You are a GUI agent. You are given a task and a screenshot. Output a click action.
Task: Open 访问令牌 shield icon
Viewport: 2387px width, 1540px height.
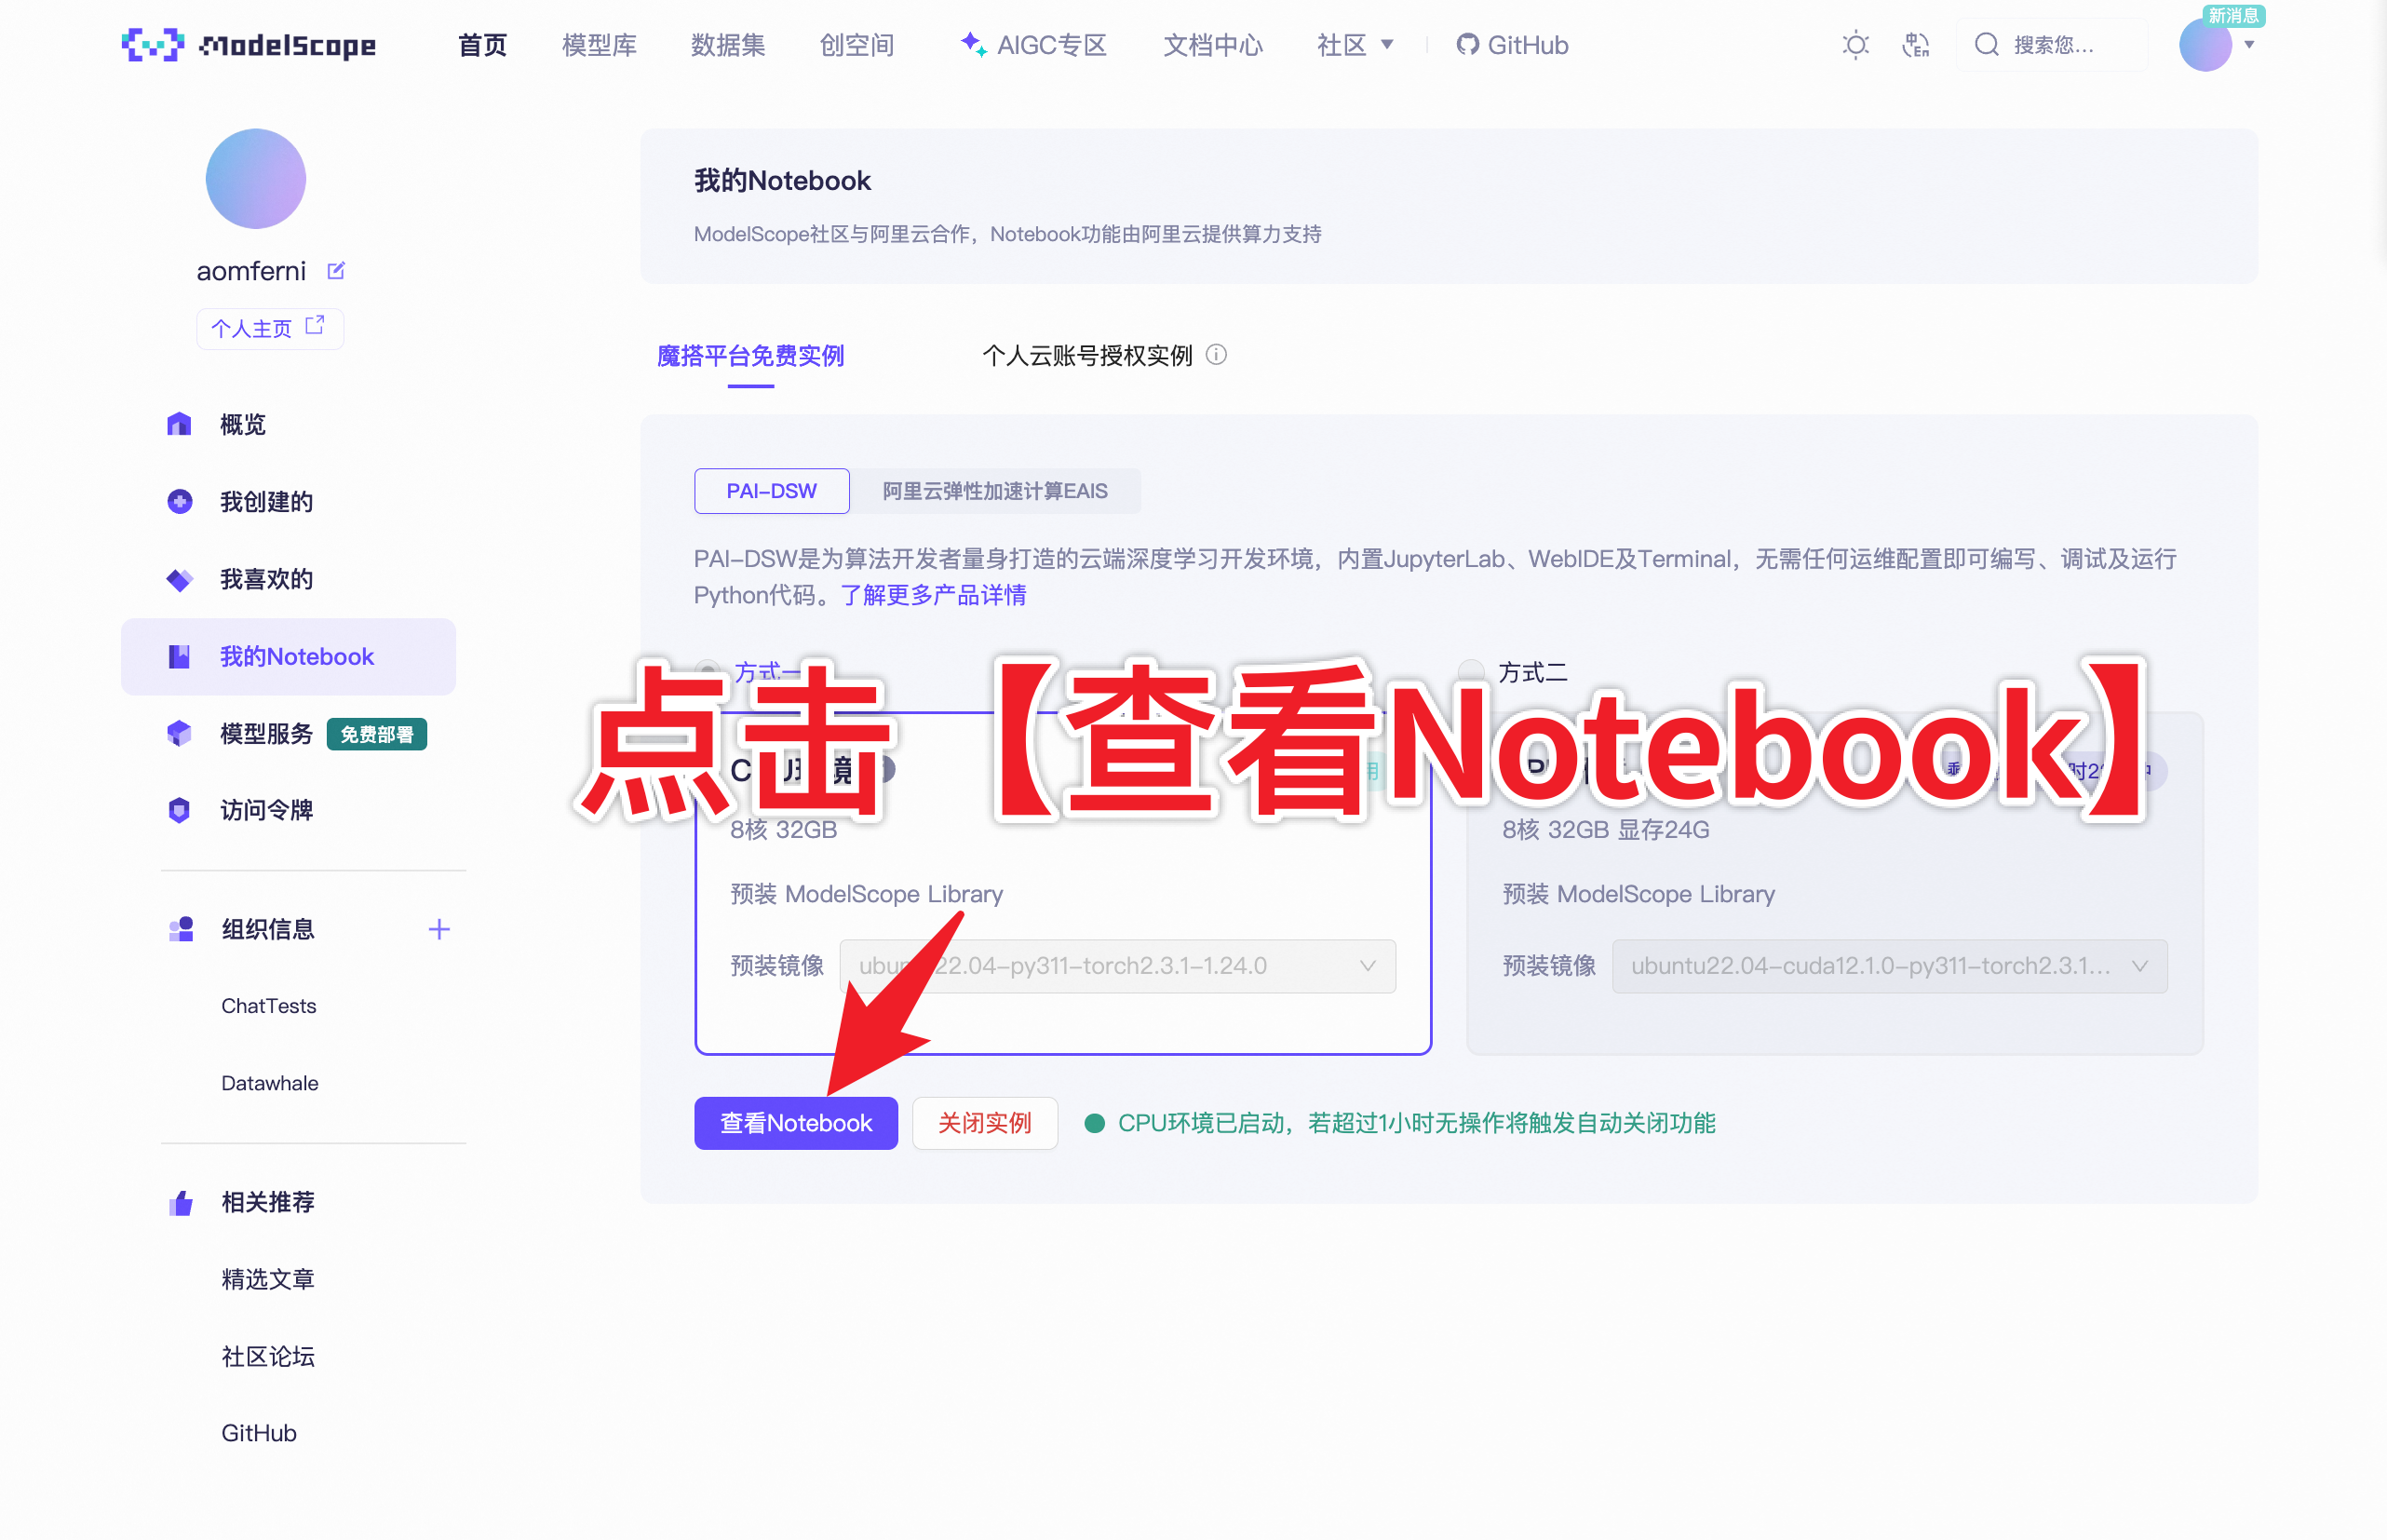[x=179, y=810]
